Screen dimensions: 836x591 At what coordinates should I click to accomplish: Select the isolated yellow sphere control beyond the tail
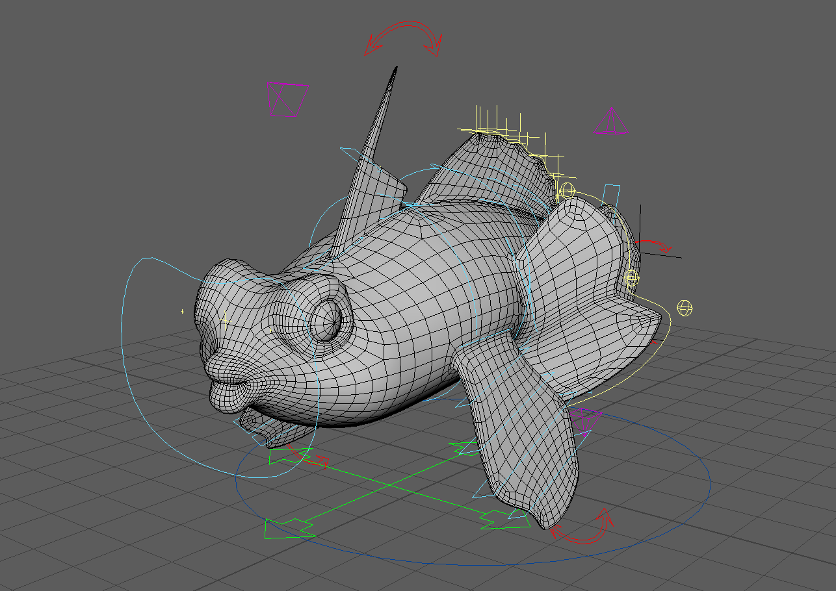point(685,308)
